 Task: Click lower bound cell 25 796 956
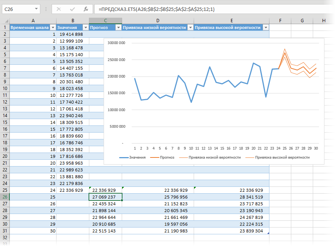coord(158,197)
